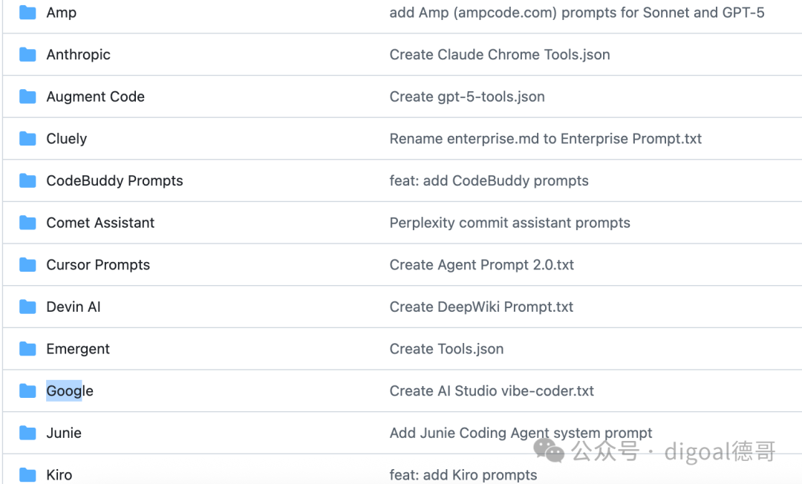Browse the Devin AI folder
The height and width of the screenshot is (484, 802).
click(74, 307)
